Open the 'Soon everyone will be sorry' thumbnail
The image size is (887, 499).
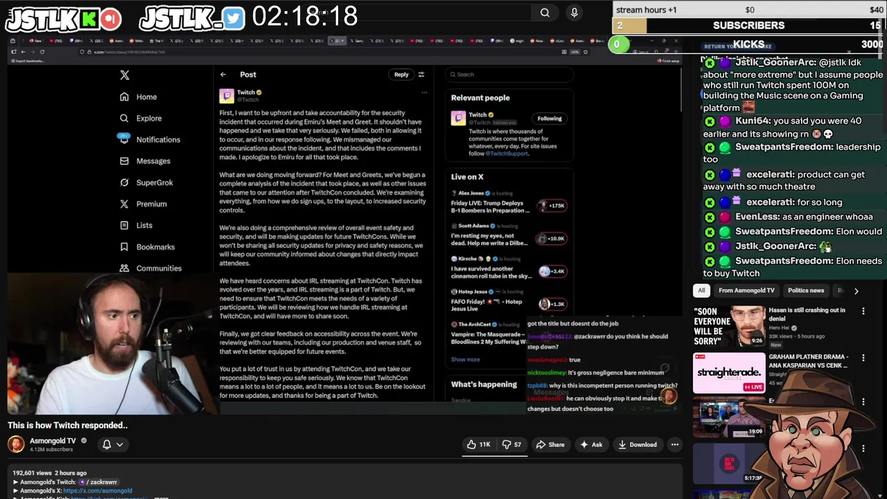pyautogui.click(x=729, y=326)
